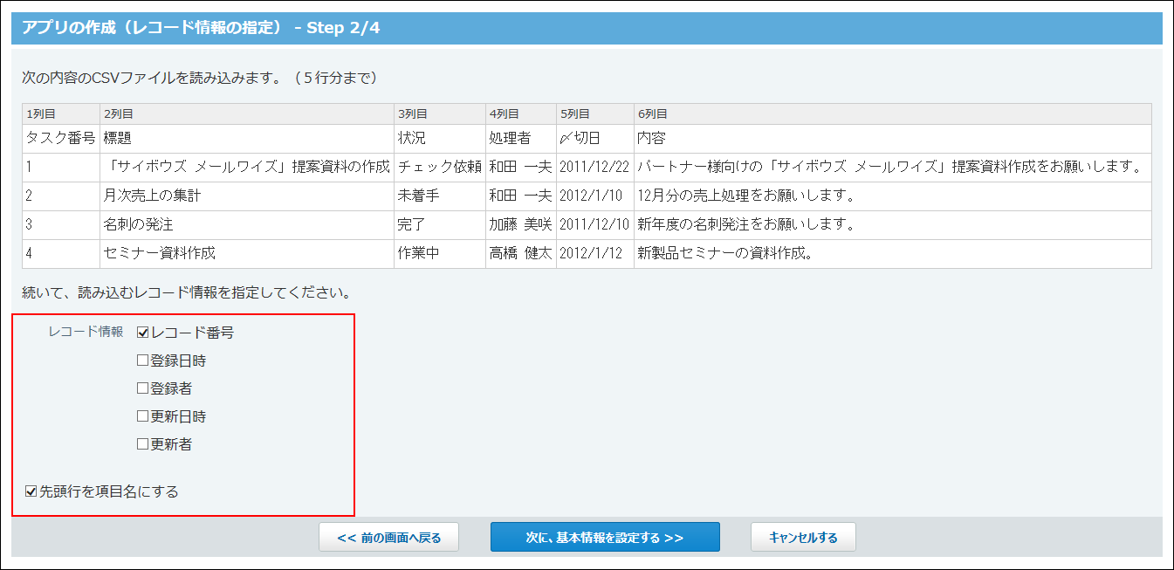Click the 作業中 status cell
The width and height of the screenshot is (1174, 570).
pos(440,253)
